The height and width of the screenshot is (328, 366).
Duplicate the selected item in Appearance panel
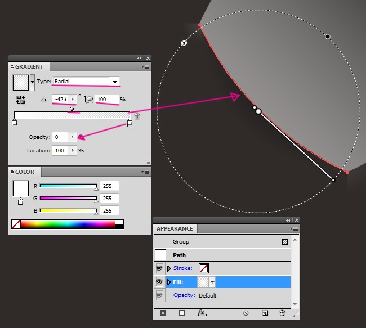pyautogui.click(x=265, y=313)
